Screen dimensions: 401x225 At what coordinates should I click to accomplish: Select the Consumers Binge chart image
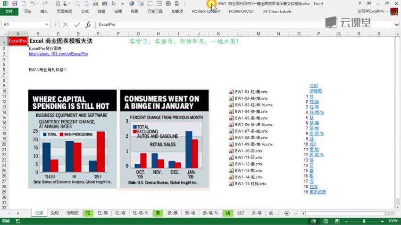click(165, 139)
